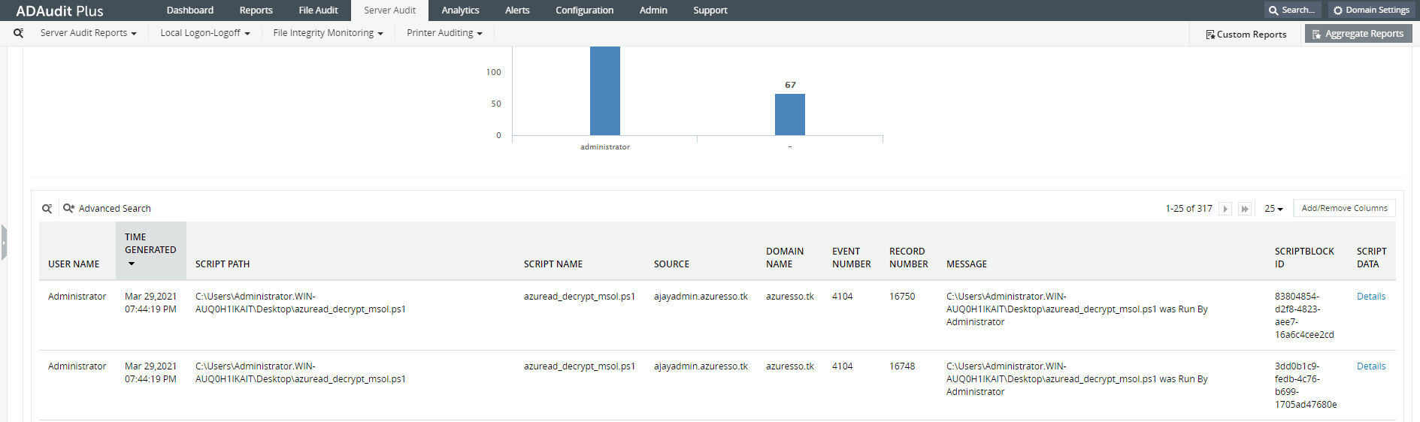
Task: Sort by SCRIPT NAME column header
Action: coord(553,264)
